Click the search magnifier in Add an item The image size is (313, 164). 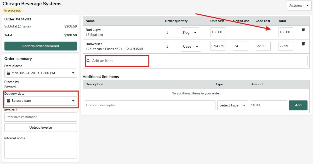[x=88, y=61]
